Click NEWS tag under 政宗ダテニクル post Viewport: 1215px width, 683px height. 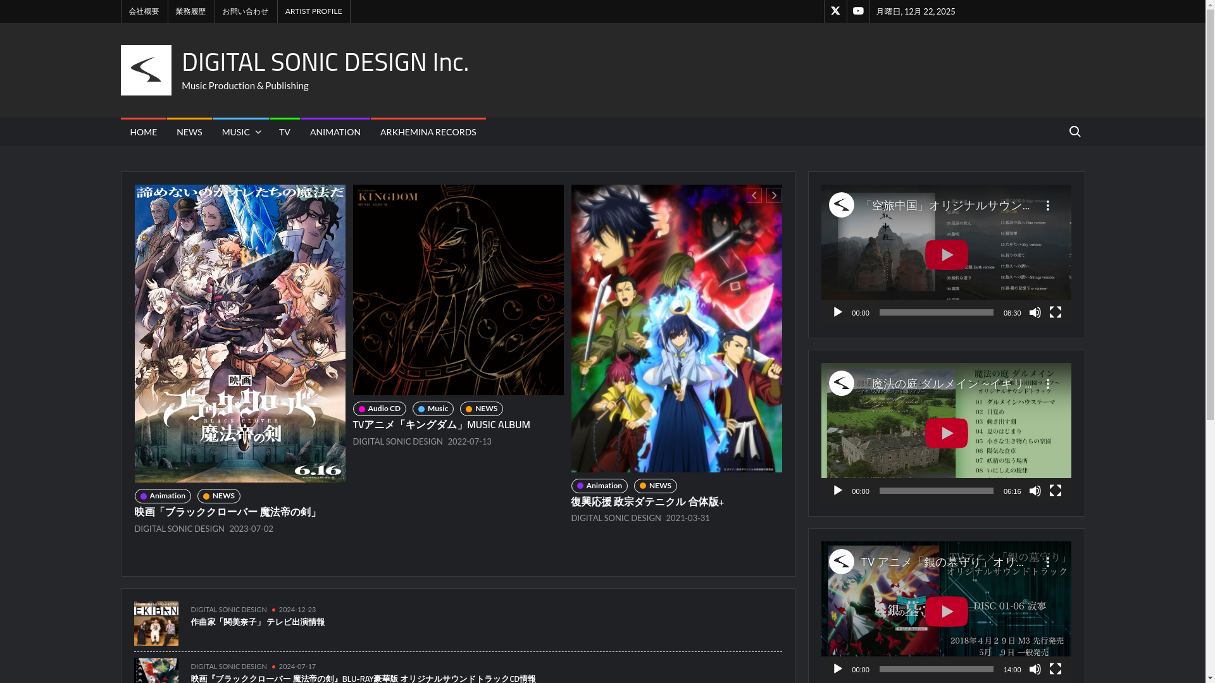(655, 486)
